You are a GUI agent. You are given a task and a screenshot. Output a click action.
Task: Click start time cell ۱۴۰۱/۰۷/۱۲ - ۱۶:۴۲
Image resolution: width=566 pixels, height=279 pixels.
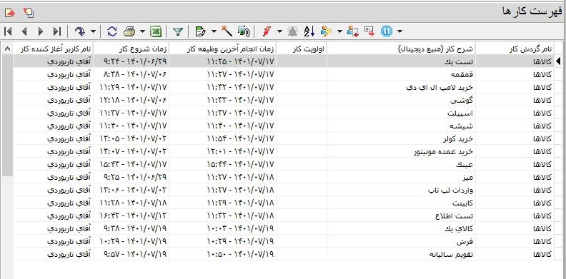(131, 216)
